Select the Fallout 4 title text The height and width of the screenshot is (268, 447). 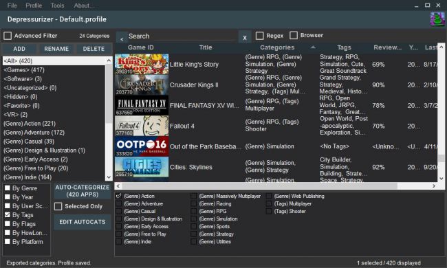[182, 126]
